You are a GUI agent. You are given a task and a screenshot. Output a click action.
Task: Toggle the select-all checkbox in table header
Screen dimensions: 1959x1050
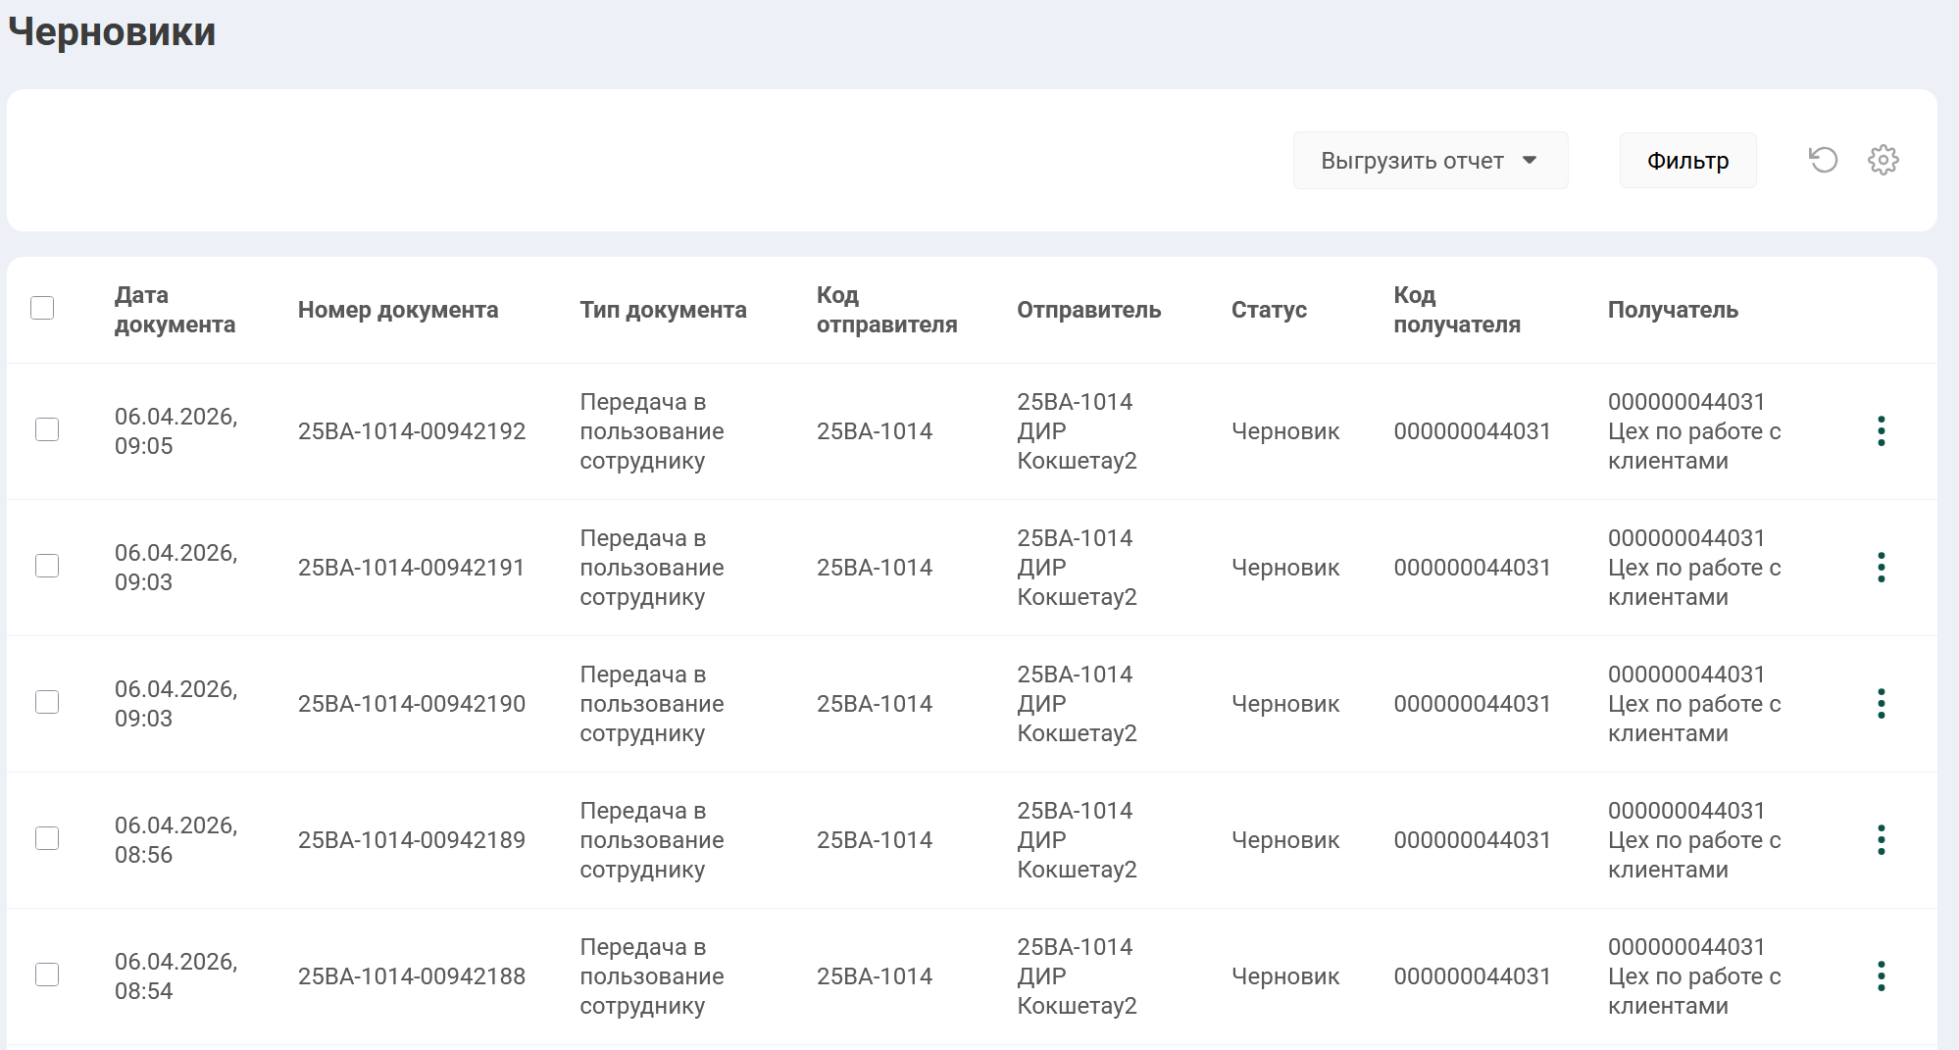(42, 308)
